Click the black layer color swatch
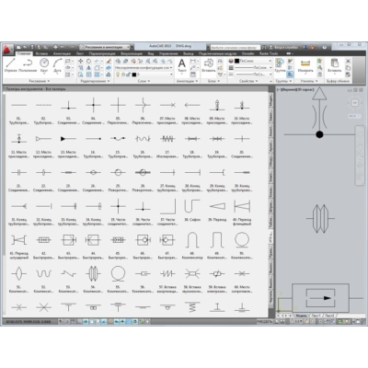The image size is (368, 368). pyautogui.click(x=134, y=75)
